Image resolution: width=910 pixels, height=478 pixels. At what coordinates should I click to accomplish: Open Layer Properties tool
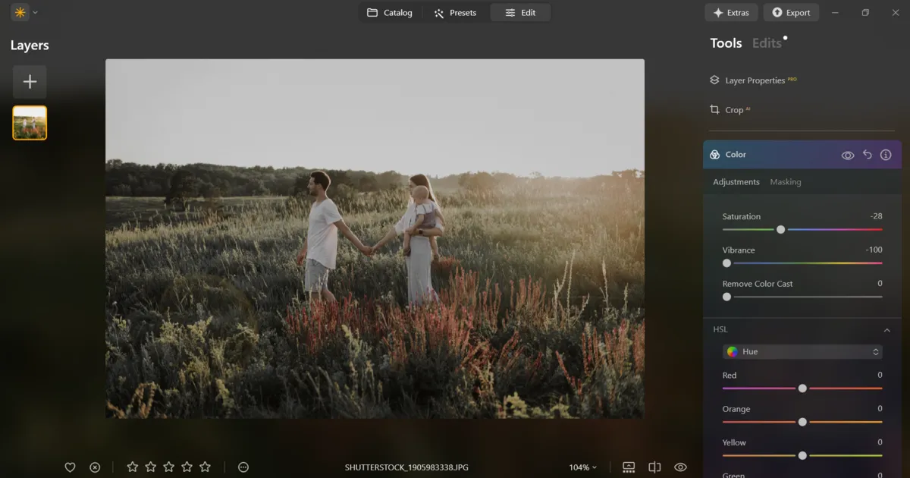[753, 80]
